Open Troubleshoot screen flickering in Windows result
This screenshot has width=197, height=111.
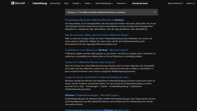click(96, 50)
